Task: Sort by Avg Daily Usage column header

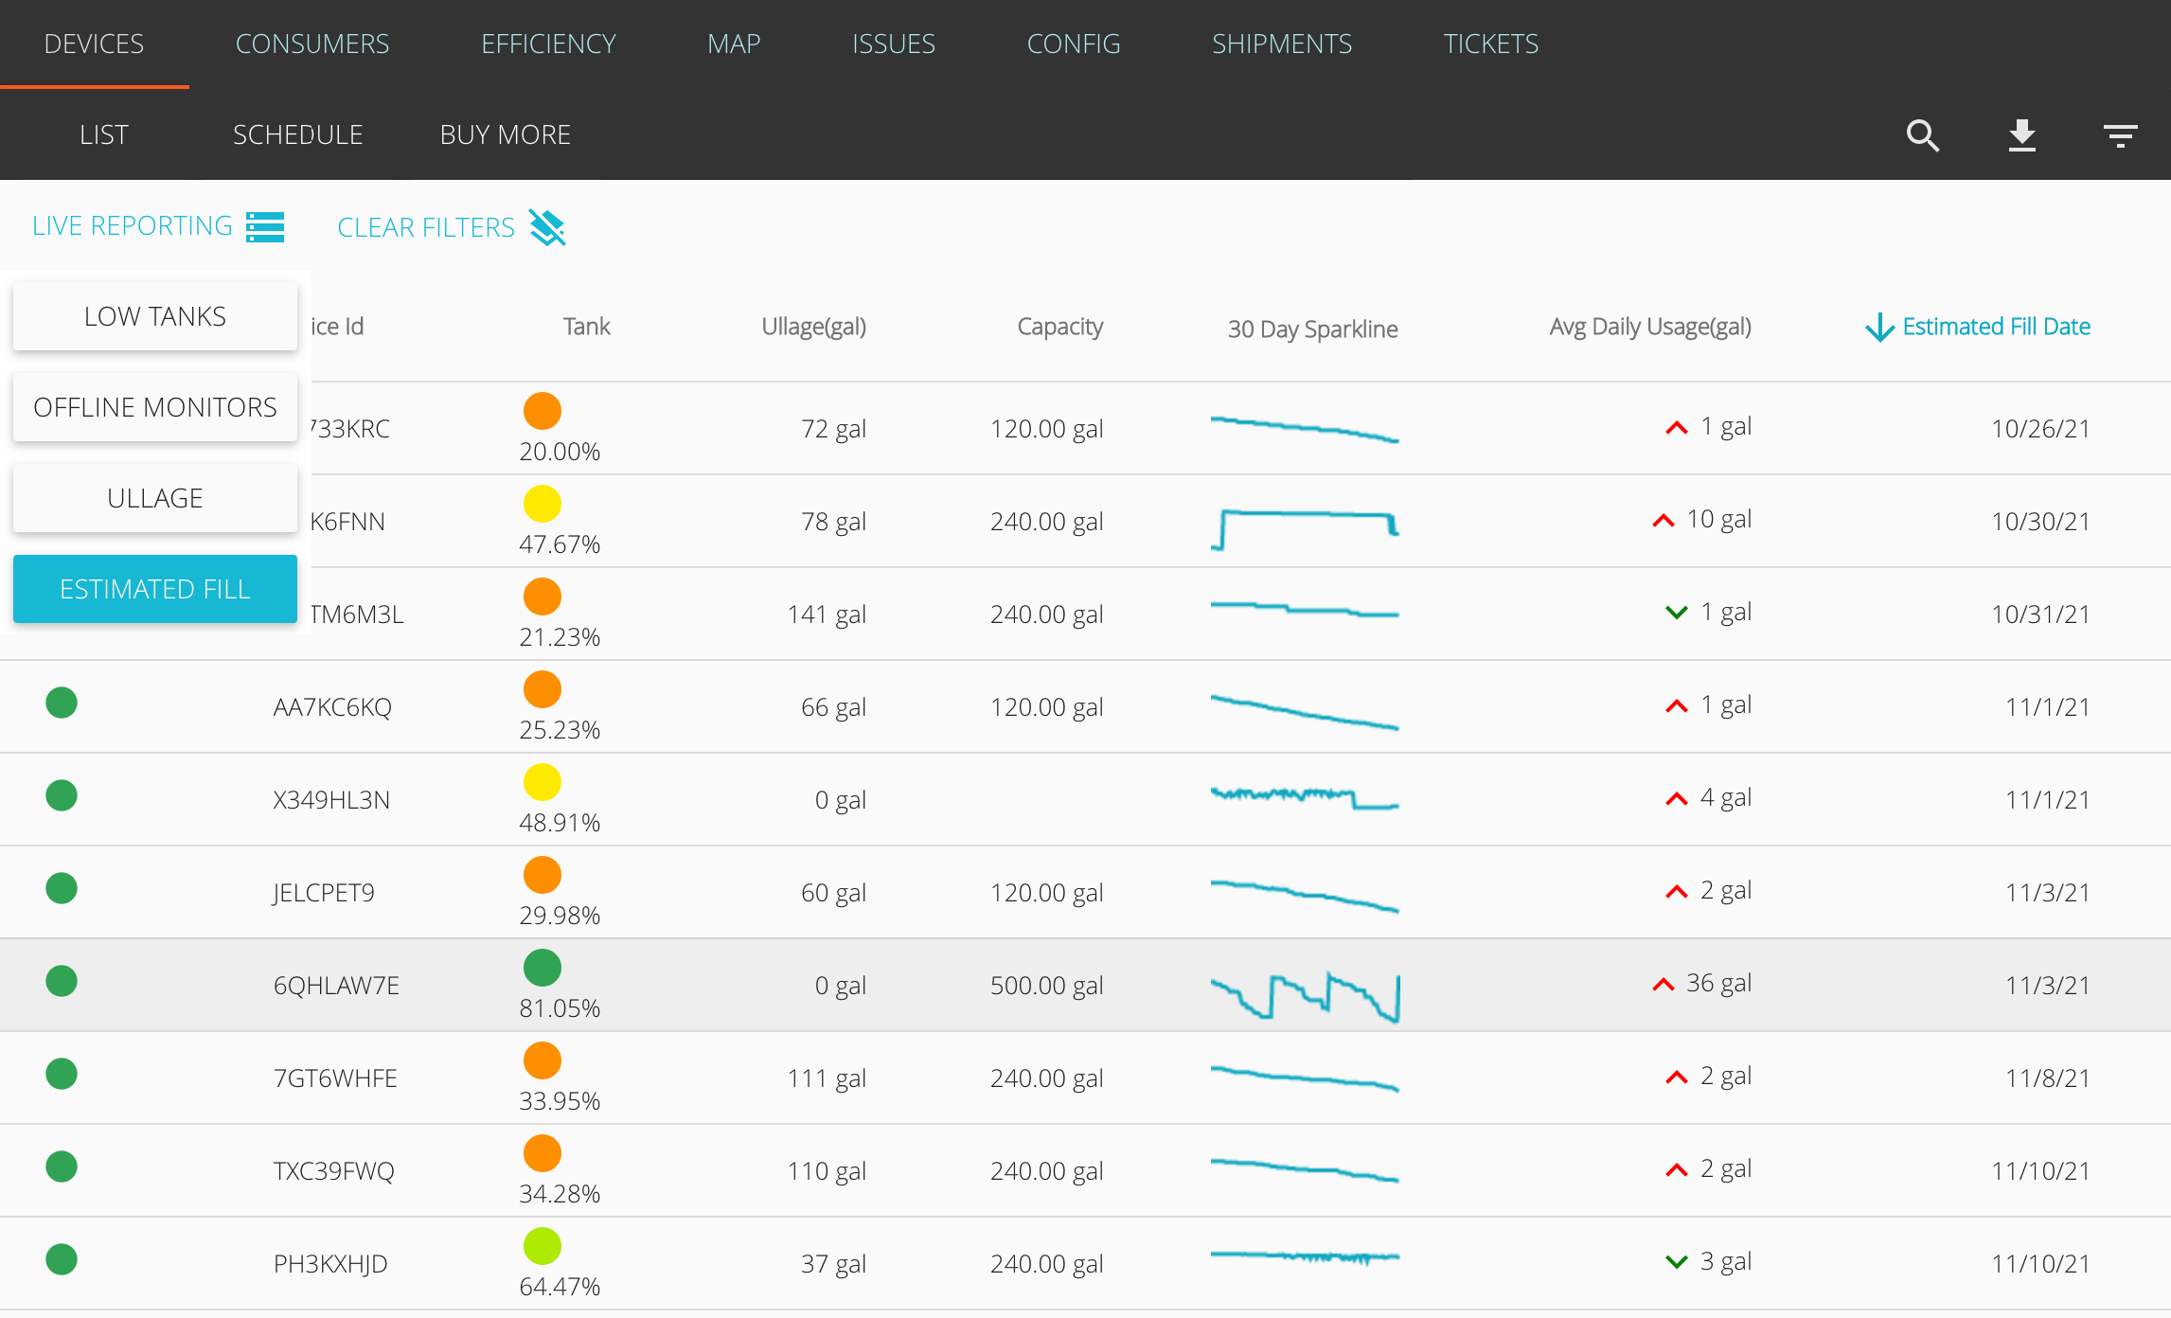Action: click(x=1650, y=327)
